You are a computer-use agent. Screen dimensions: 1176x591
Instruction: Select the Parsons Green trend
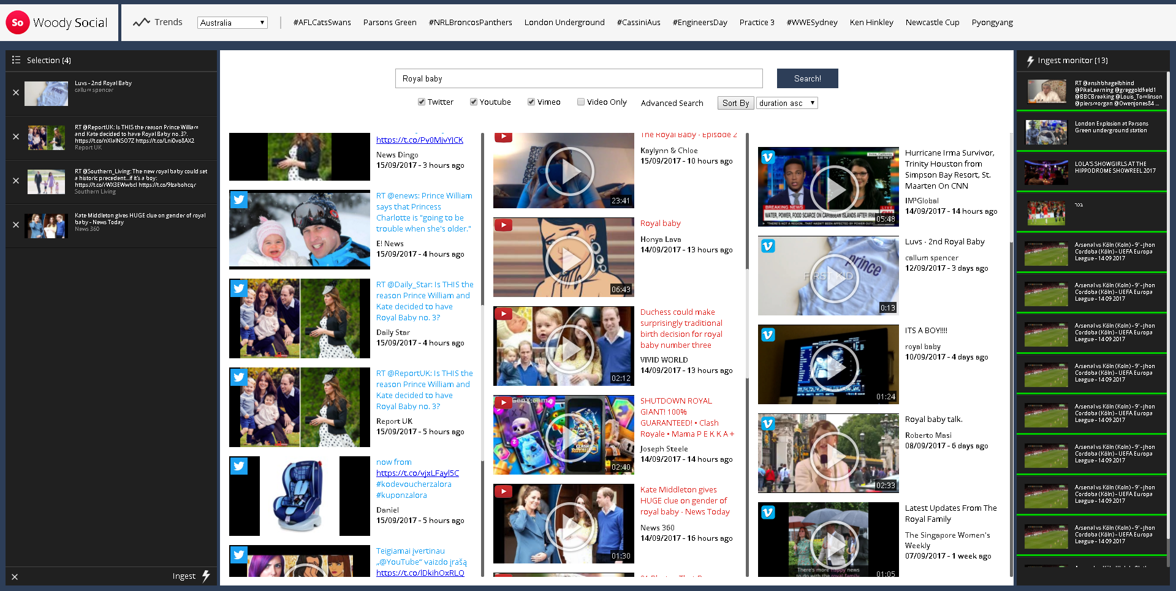pos(390,23)
